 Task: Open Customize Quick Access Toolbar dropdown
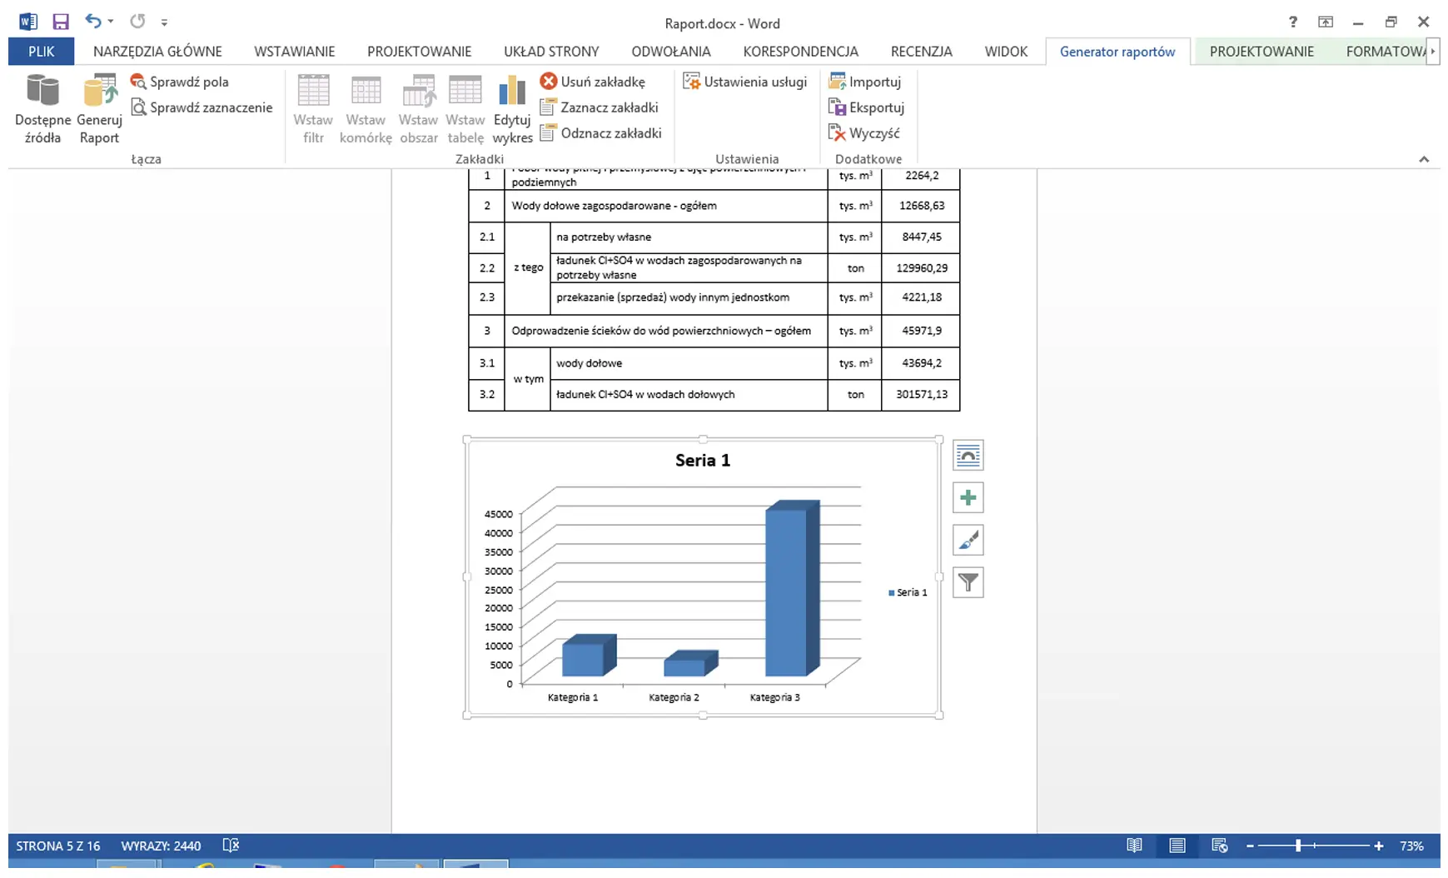coord(164,22)
